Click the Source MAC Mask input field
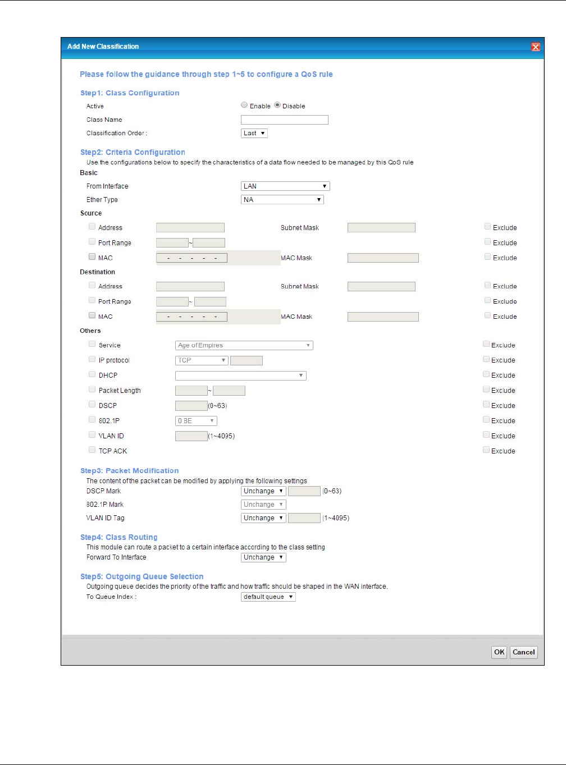 (x=383, y=258)
